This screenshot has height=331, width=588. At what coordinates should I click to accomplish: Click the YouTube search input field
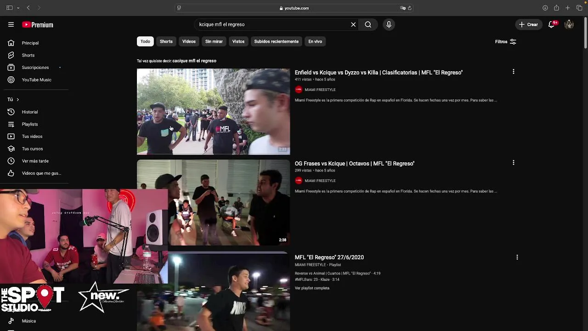click(x=274, y=24)
